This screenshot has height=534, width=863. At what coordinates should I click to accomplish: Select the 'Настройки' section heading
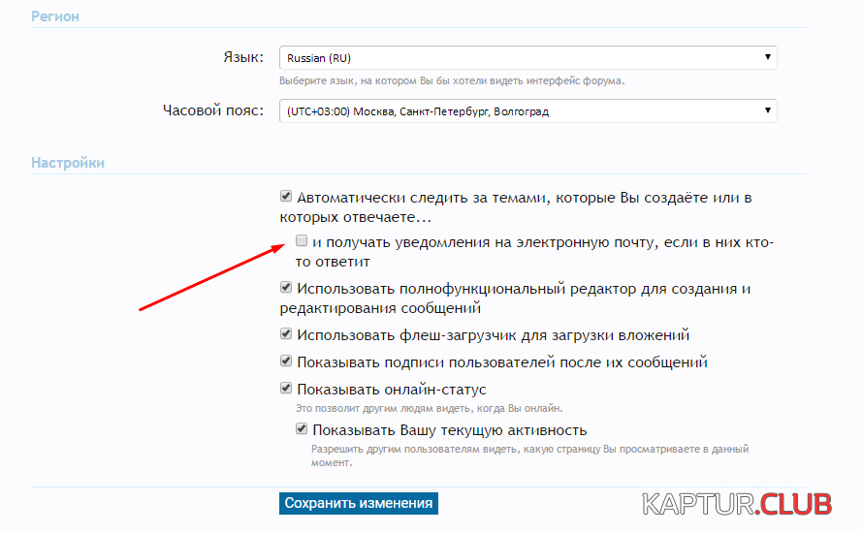tap(68, 163)
